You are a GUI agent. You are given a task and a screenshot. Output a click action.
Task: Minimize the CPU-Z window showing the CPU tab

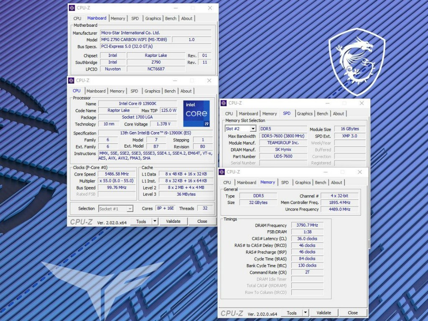pyautogui.click(x=174, y=81)
